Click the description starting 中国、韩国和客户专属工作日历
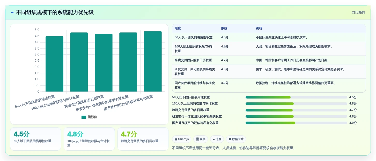The height and width of the screenshot is (161, 376). pos(293,60)
